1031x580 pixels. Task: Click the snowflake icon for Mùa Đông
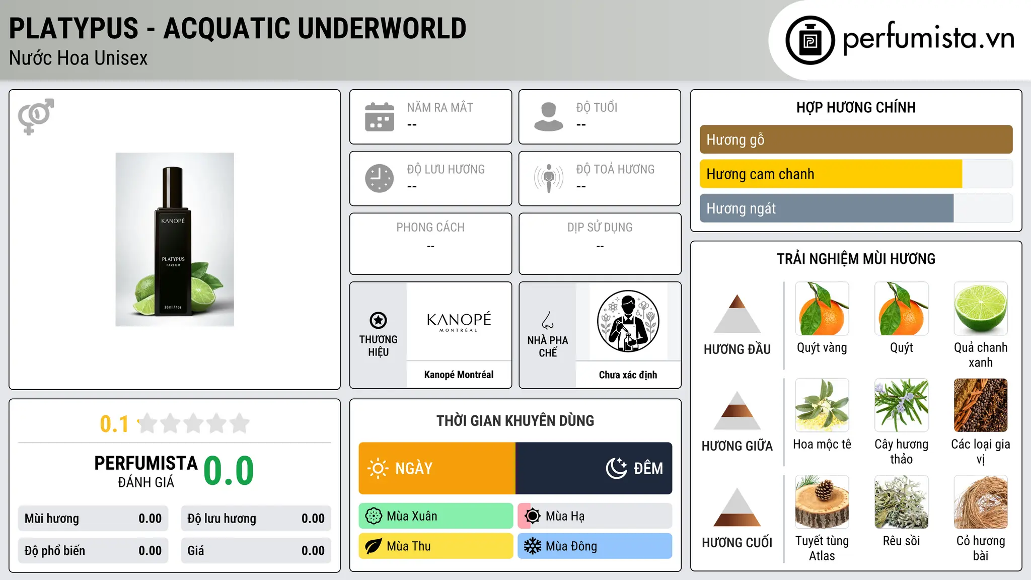pos(532,546)
